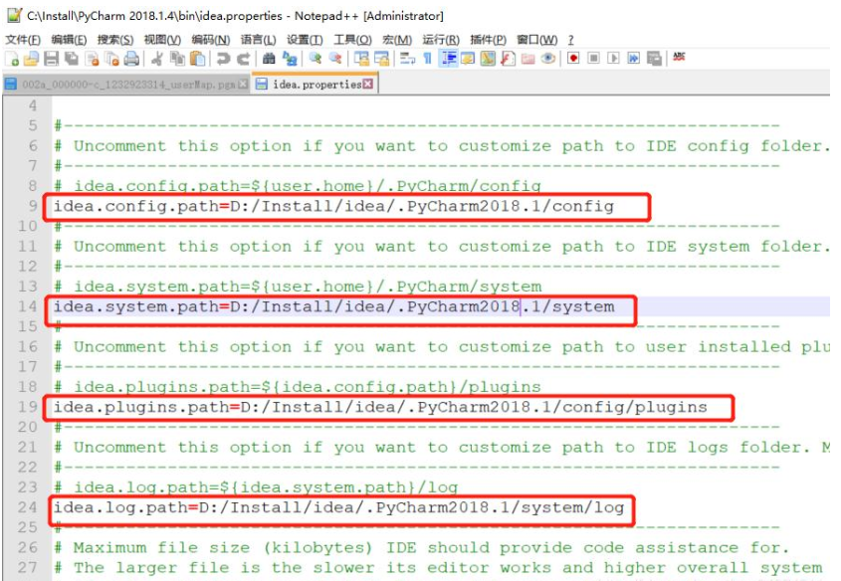Click the ABC spell check icon
Image resolution: width=841 pixels, height=581 pixels.
(x=679, y=57)
